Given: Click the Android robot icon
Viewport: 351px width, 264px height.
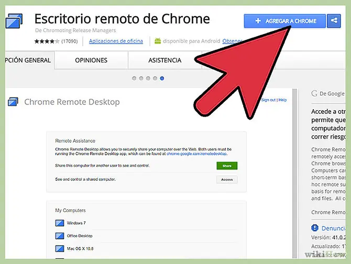Looking at the screenshot, I should pyautogui.click(x=158, y=41).
